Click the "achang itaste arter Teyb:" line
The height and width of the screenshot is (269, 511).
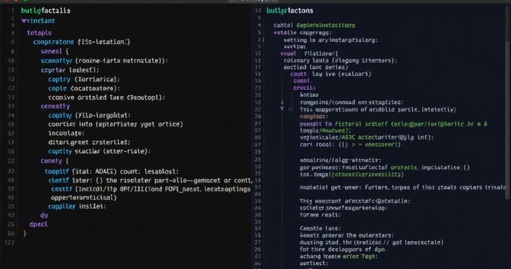(x=338, y=257)
